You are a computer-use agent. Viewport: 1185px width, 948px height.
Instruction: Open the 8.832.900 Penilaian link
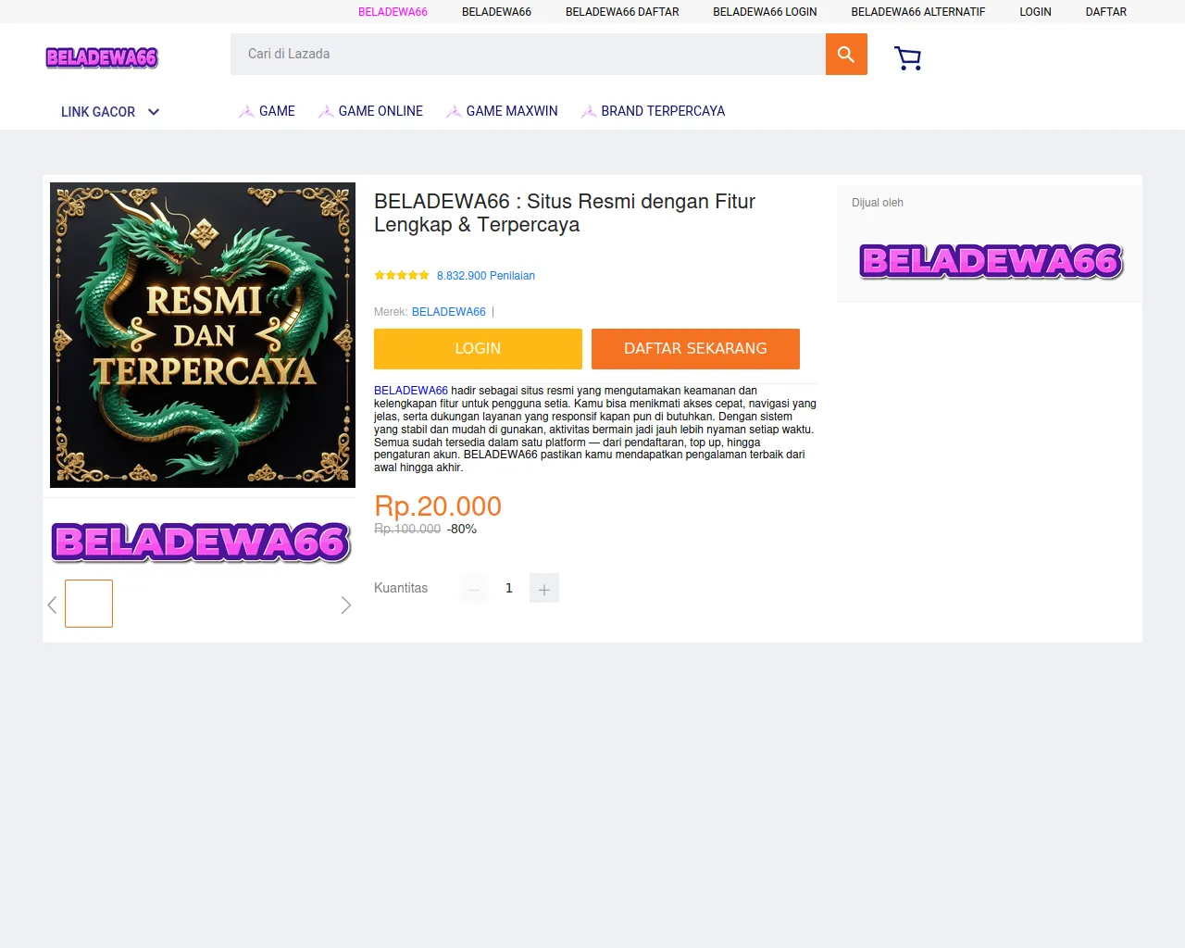tap(486, 276)
